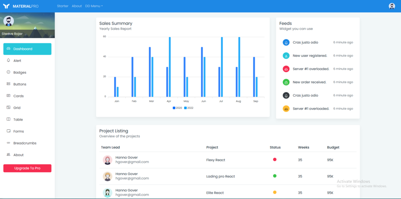Click the blue bell icon for first Cras justo odio
Viewport: 401px width, 199px height.
[x=286, y=42]
